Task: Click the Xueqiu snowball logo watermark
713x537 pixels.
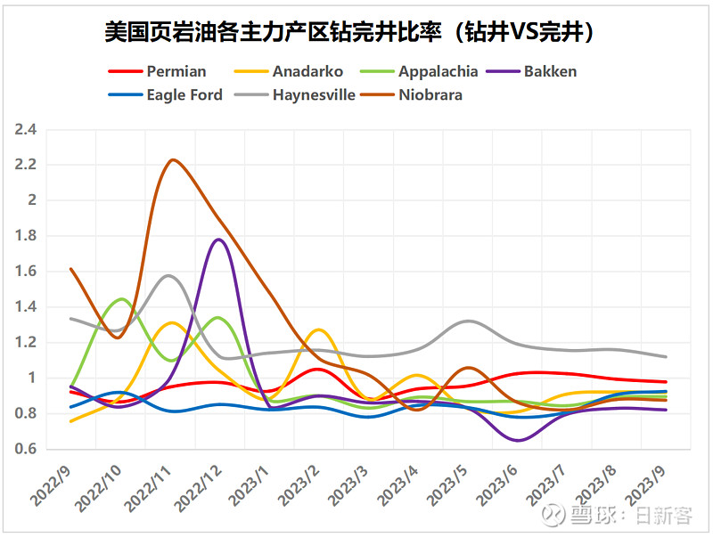Action: (556, 516)
